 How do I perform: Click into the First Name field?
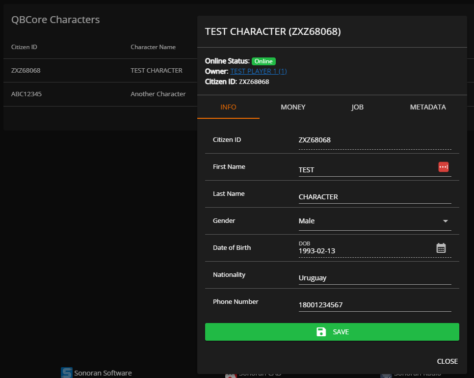pyautogui.click(x=366, y=170)
